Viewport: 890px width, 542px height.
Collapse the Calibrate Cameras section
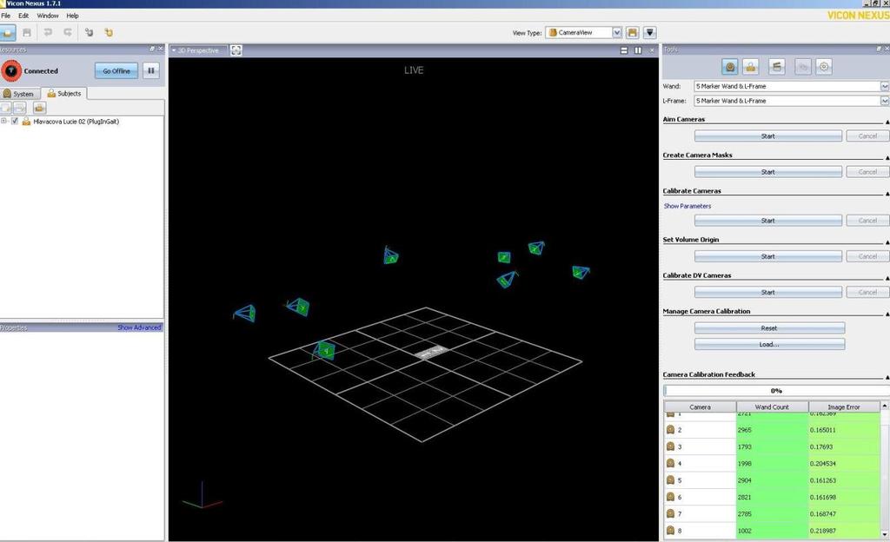[x=887, y=194]
